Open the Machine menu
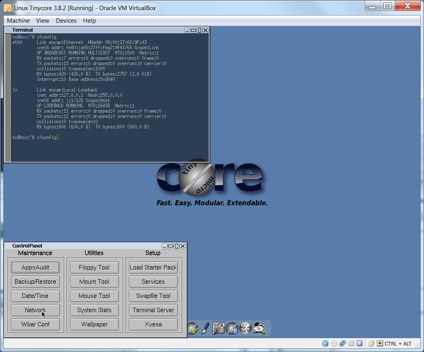Viewport: 424px width, 352px height. pyautogui.click(x=18, y=21)
